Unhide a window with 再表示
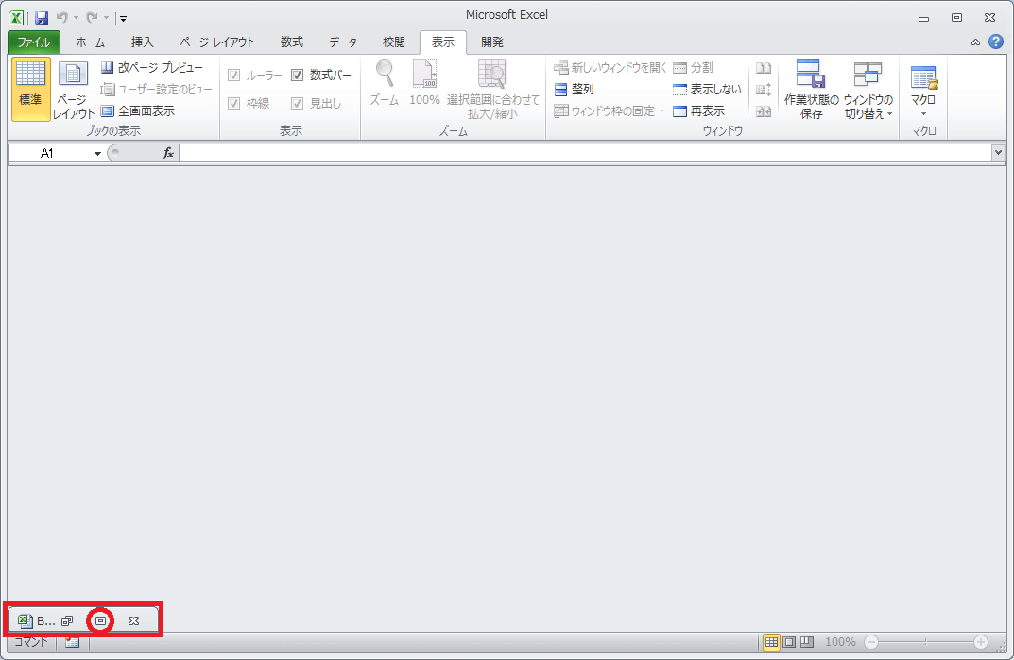 (x=699, y=111)
